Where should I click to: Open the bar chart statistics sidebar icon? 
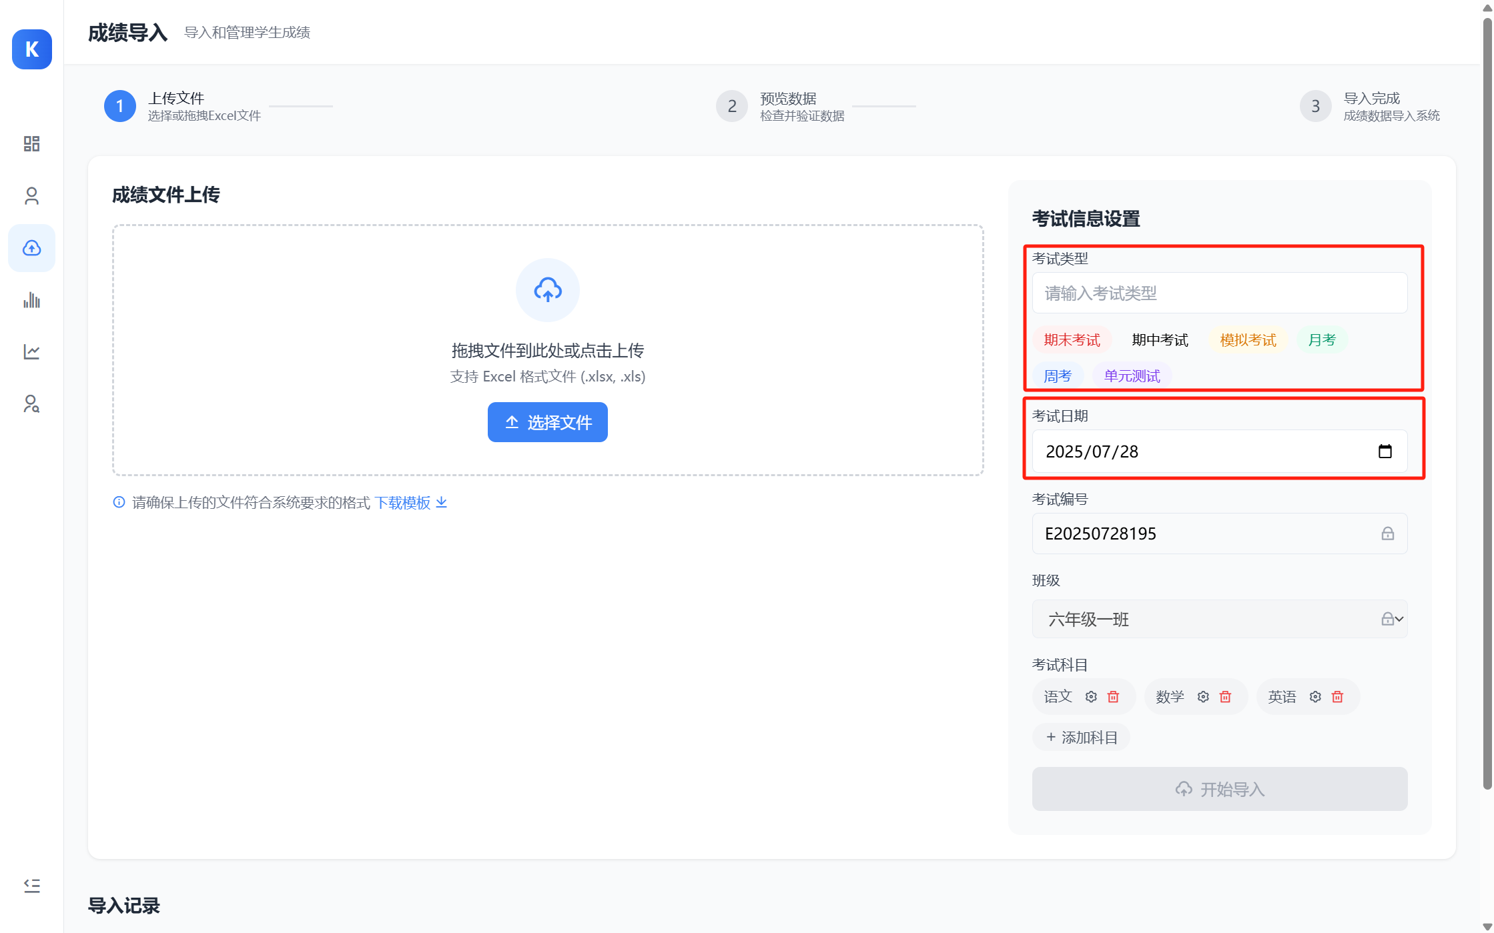pyautogui.click(x=31, y=300)
